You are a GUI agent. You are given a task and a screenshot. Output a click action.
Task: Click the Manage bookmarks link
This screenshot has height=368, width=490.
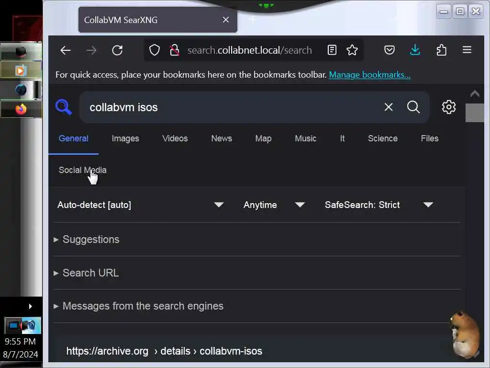click(x=370, y=75)
